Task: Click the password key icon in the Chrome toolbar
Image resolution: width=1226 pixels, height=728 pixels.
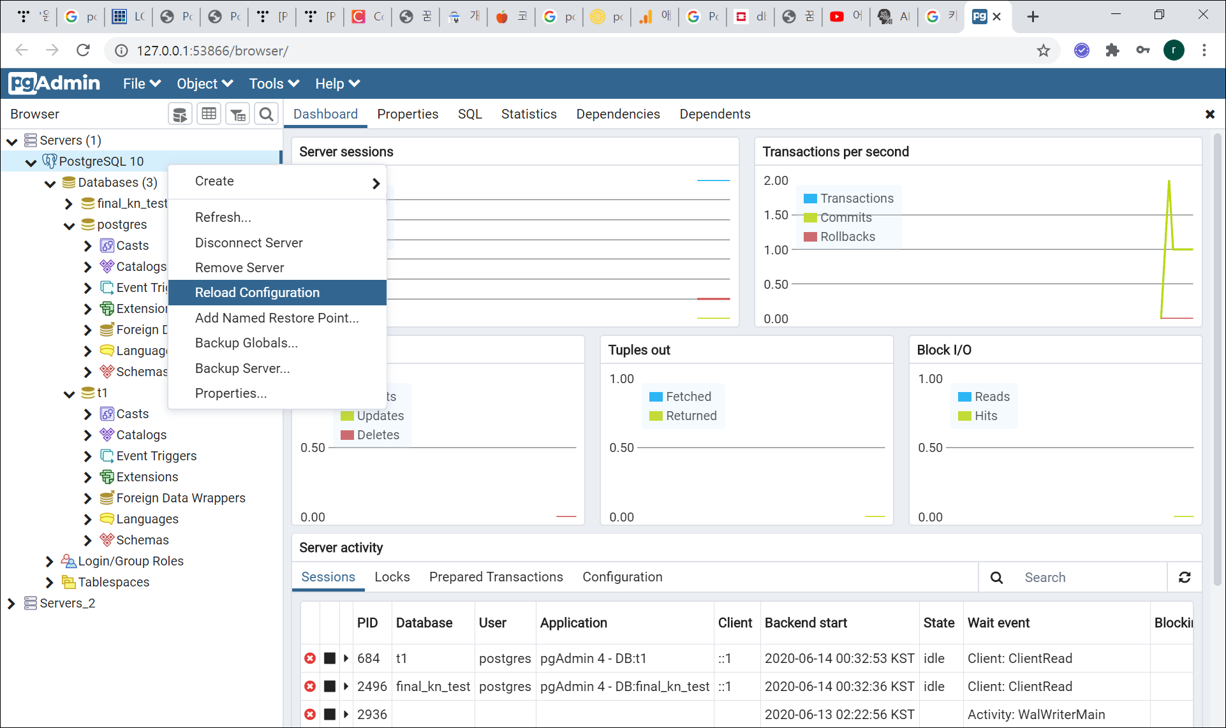Action: coord(1142,50)
